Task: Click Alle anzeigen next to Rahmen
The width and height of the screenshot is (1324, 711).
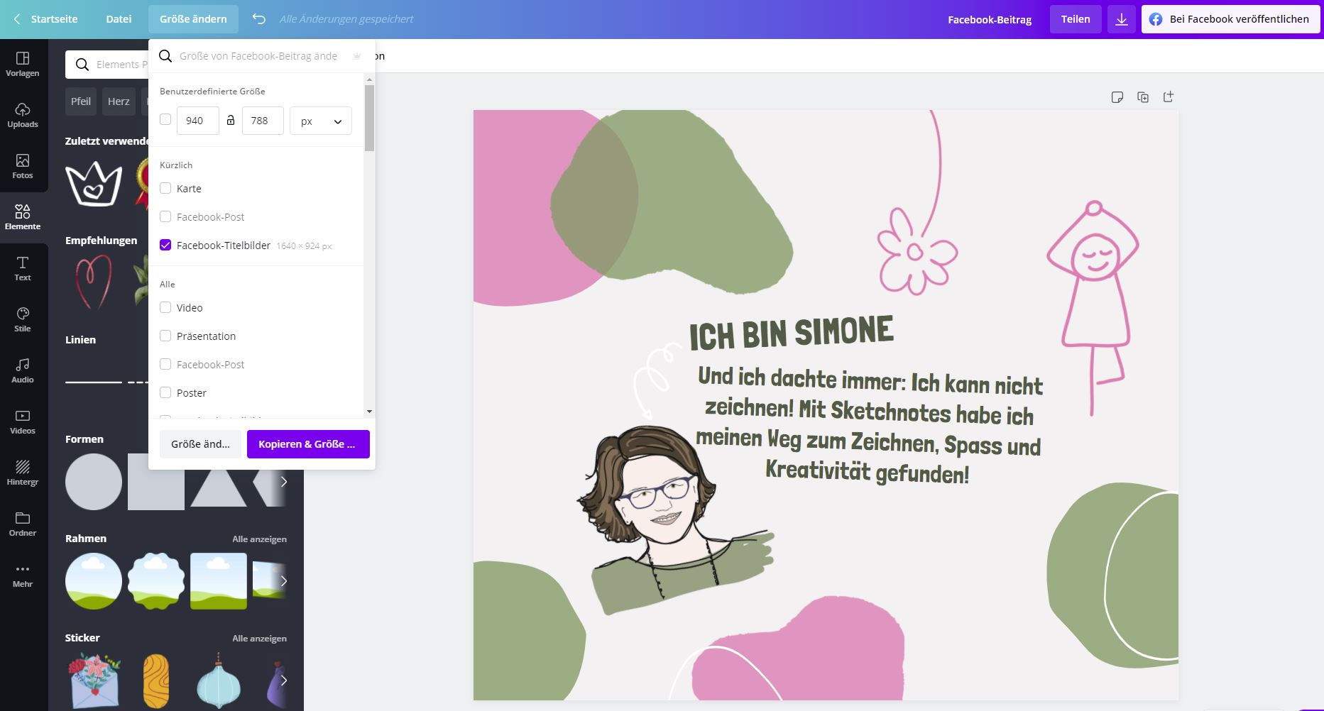Action: coord(259,539)
